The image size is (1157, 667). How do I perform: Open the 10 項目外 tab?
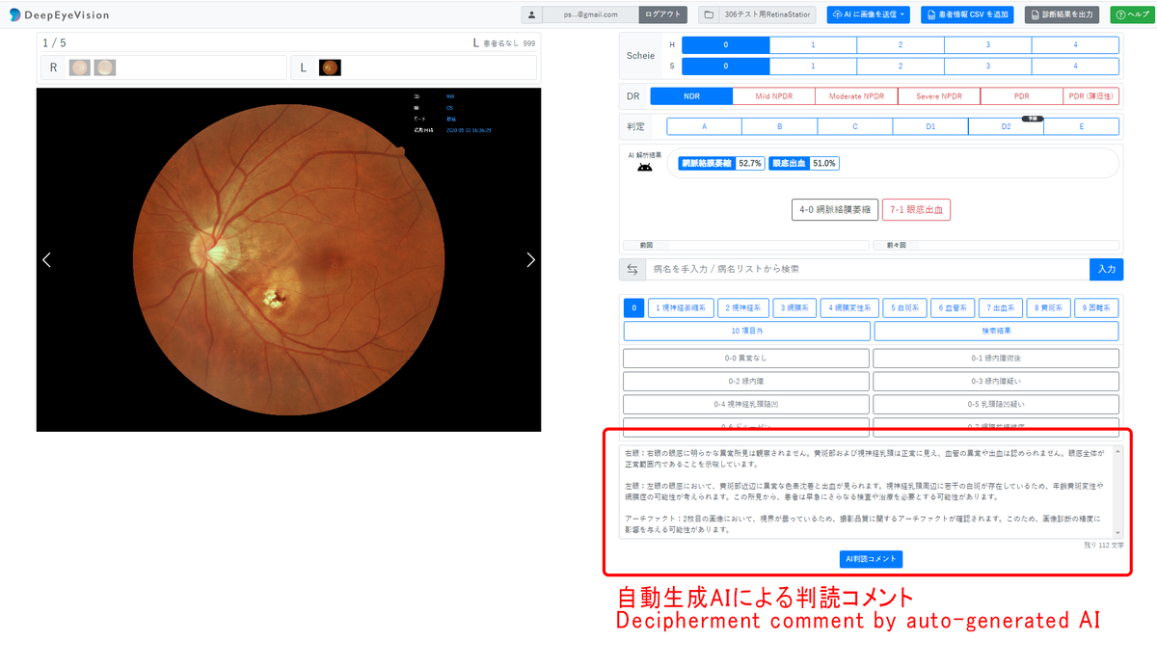(747, 331)
